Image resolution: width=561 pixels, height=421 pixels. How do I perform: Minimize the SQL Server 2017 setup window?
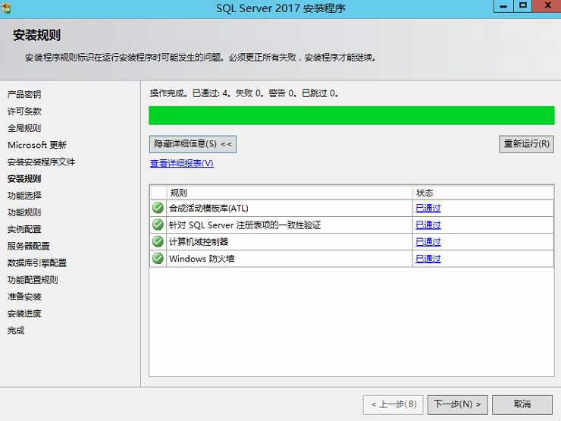(503, 6)
